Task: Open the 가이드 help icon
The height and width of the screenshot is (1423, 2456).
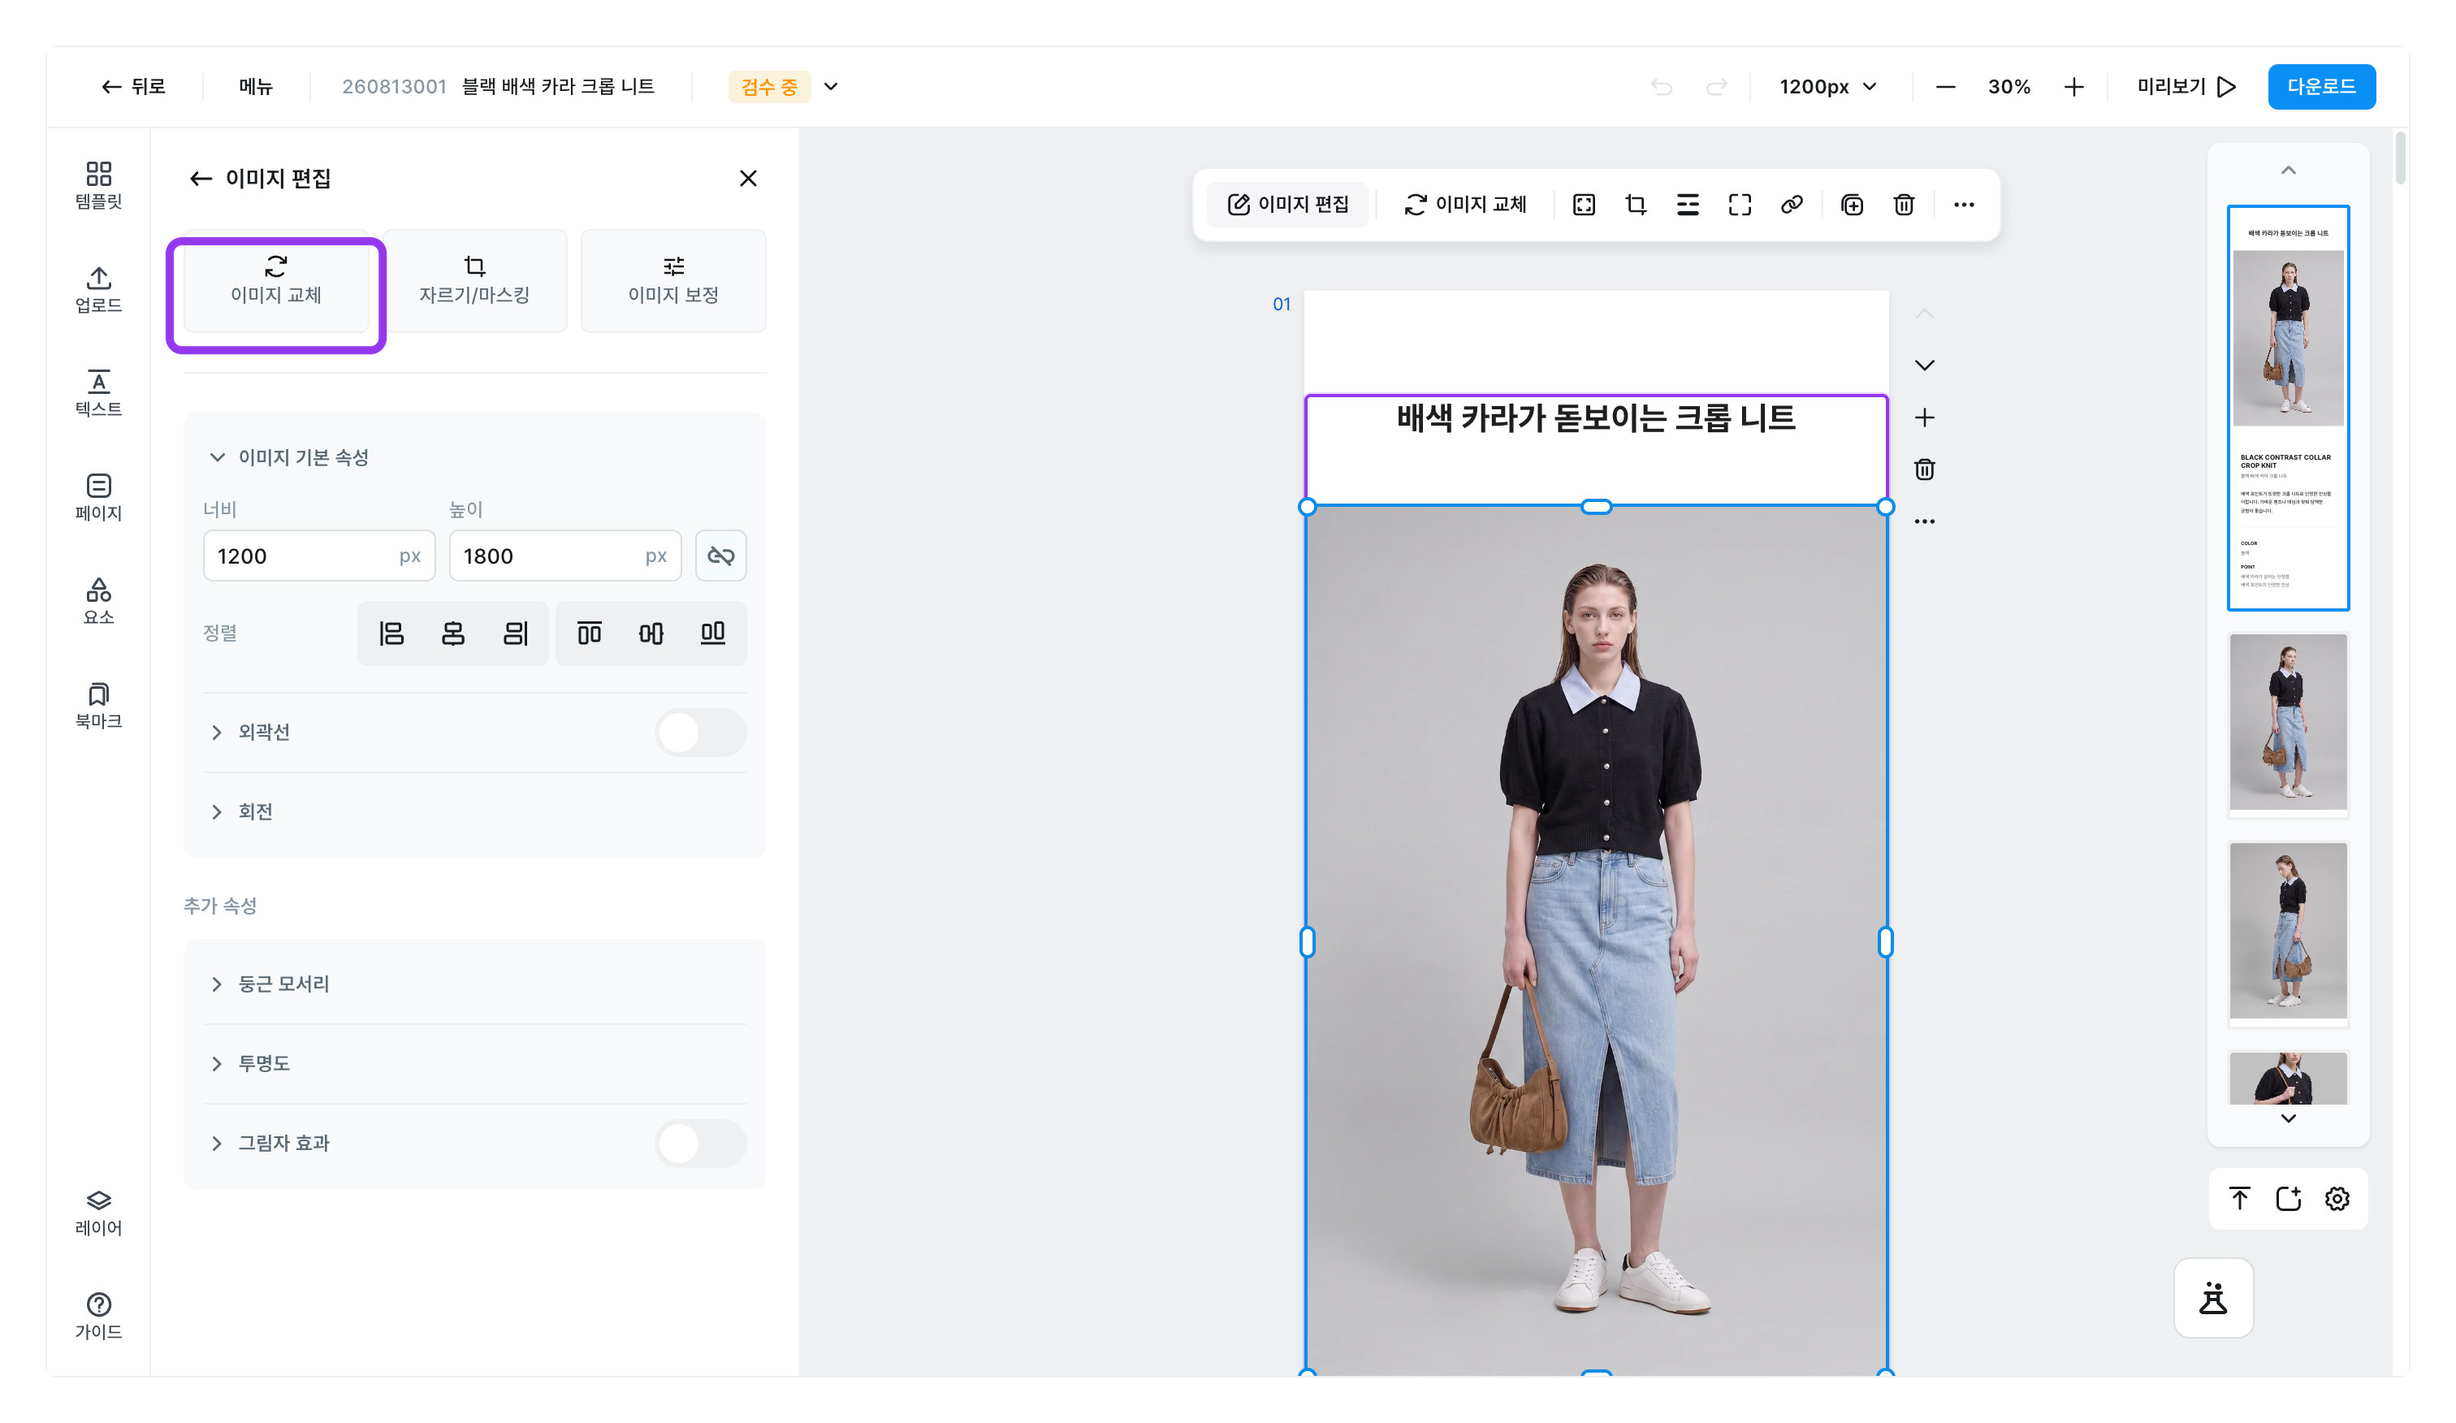Action: pos(98,1317)
